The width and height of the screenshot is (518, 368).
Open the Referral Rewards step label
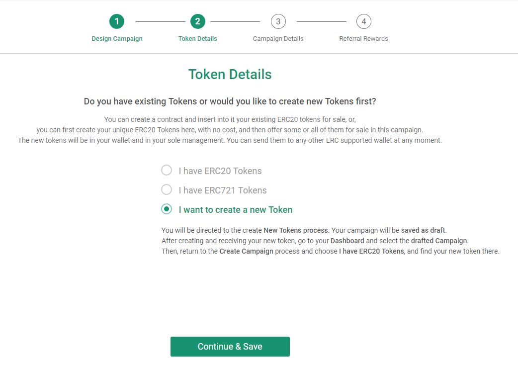click(x=363, y=39)
